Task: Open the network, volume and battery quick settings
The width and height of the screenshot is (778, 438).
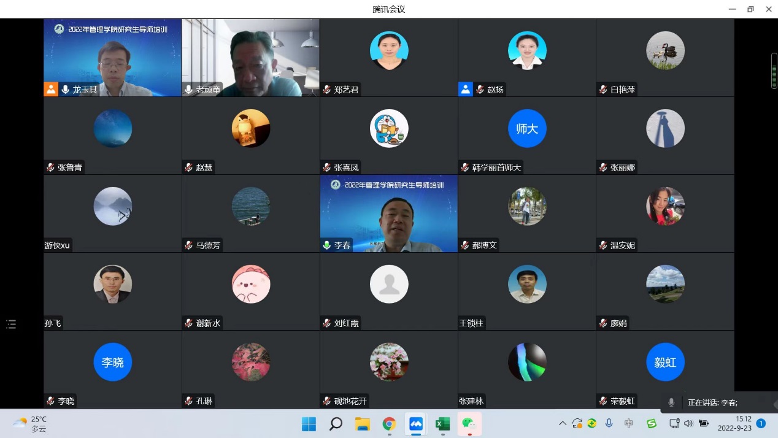Action: 688,423
